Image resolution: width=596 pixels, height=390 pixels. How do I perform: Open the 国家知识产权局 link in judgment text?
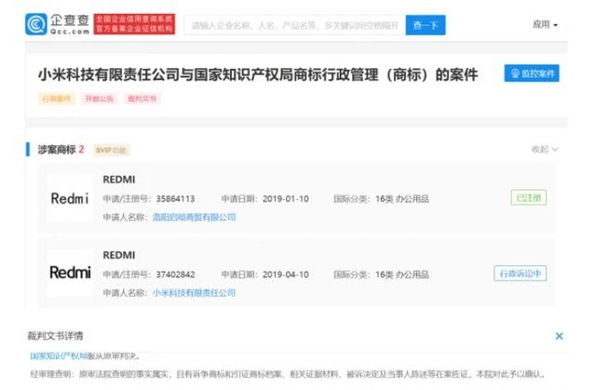[59, 356]
